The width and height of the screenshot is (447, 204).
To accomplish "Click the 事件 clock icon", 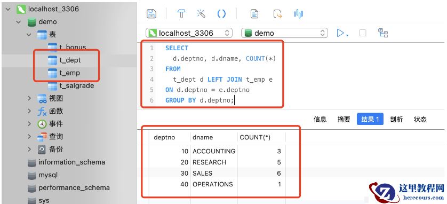I will pyautogui.click(x=42, y=124).
